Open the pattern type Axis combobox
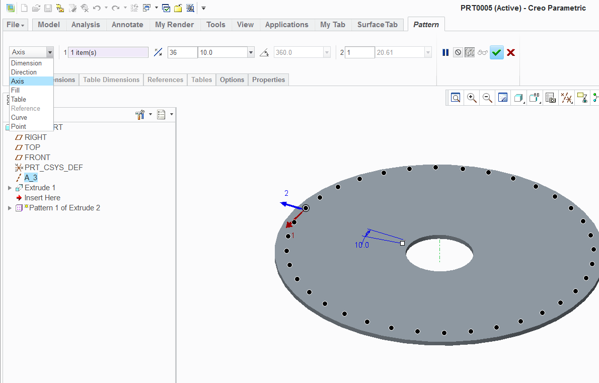 (x=31, y=52)
